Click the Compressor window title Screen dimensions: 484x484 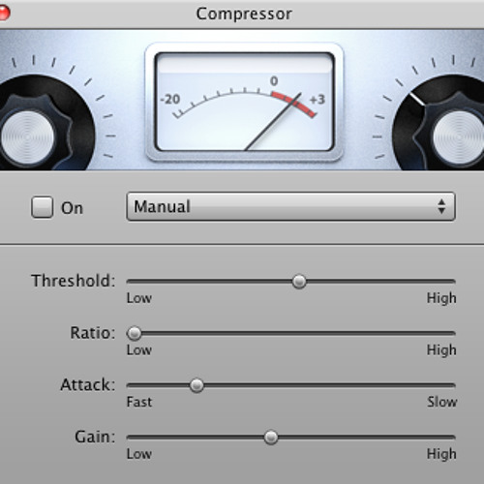pyautogui.click(x=244, y=15)
